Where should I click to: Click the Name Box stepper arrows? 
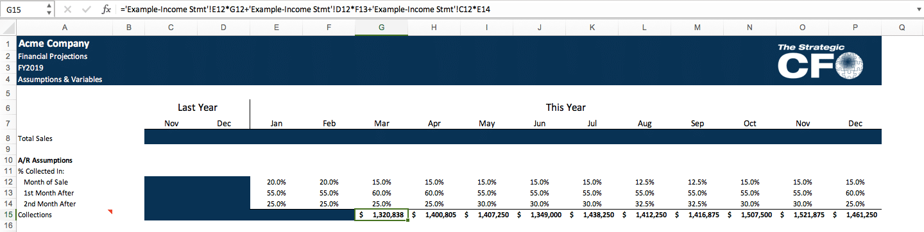(x=49, y=10)
